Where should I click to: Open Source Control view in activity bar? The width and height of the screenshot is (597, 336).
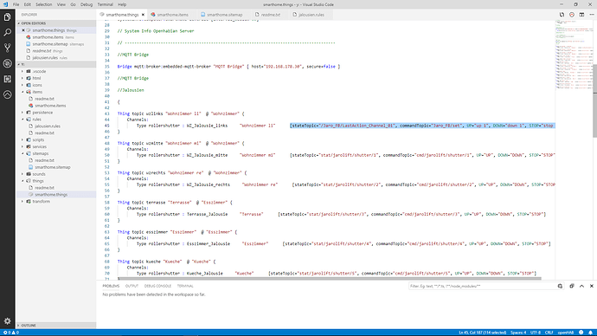coord(7,48)
